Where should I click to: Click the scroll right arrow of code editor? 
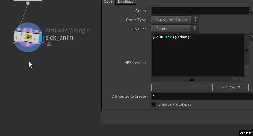241,79
